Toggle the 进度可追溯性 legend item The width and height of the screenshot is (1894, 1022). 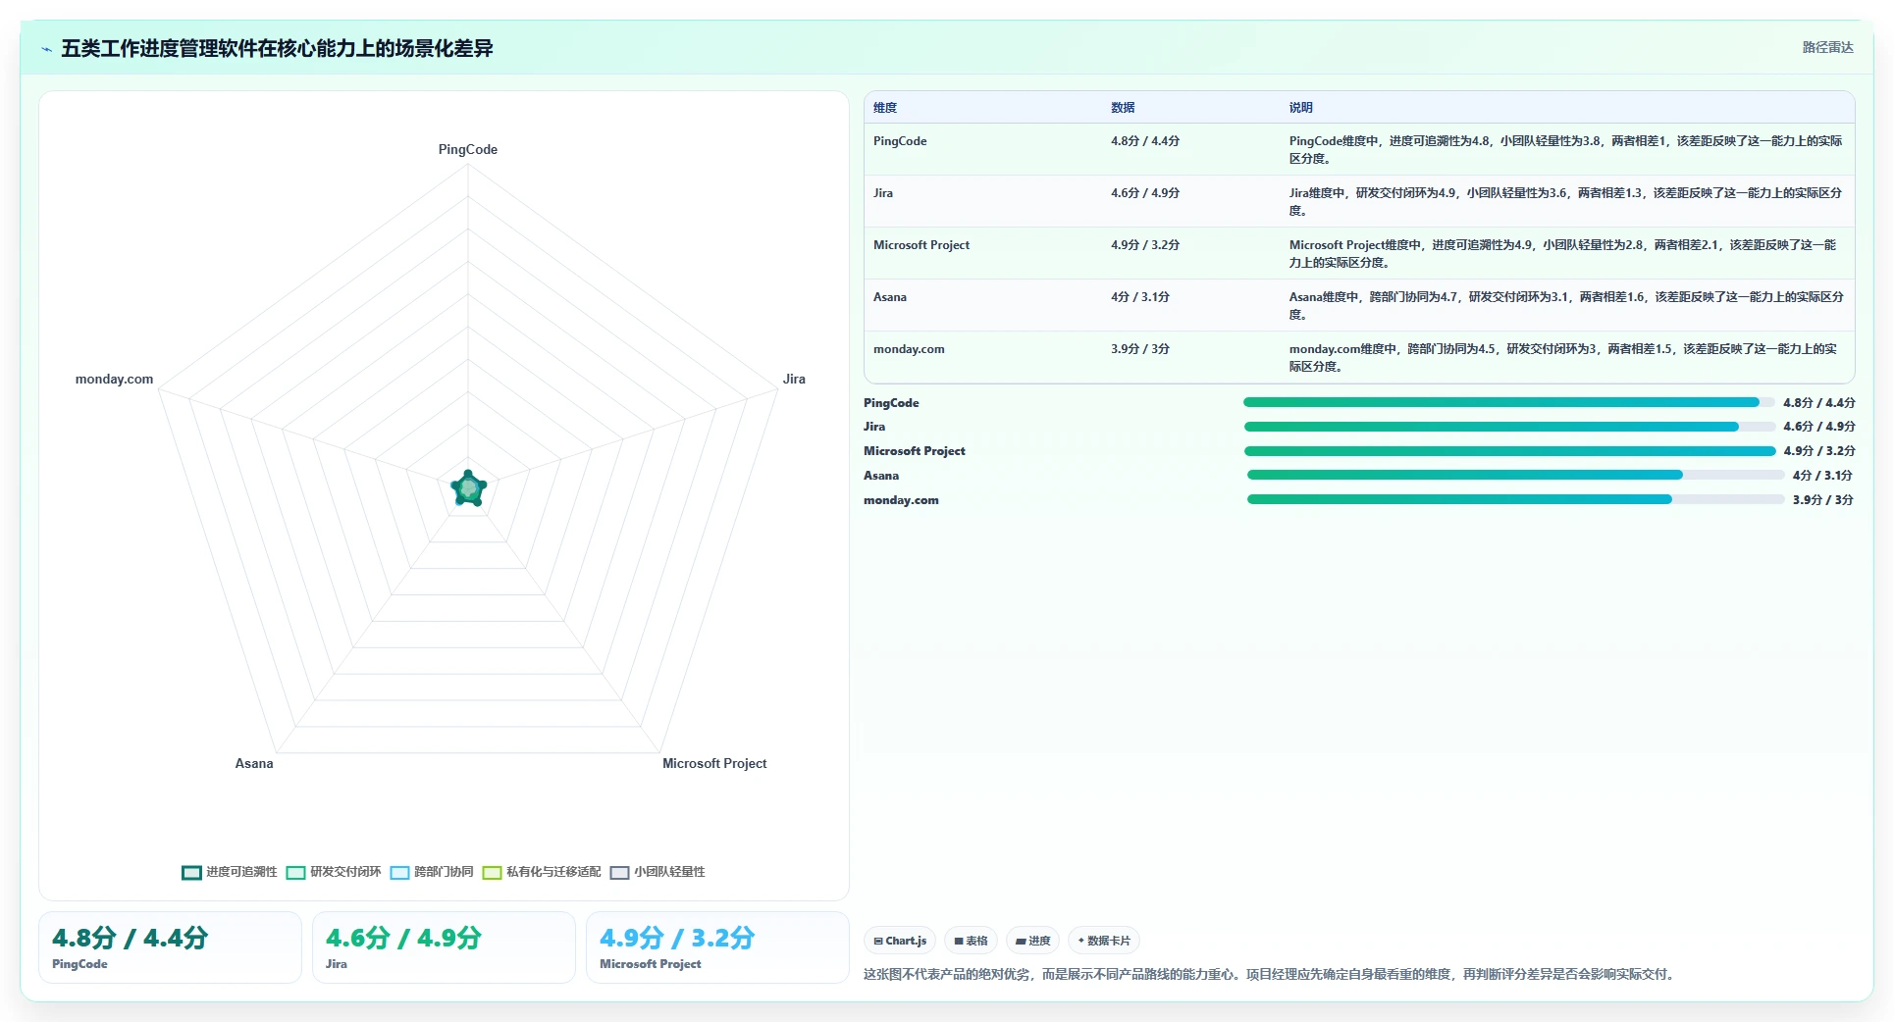(x=230, y=872)
